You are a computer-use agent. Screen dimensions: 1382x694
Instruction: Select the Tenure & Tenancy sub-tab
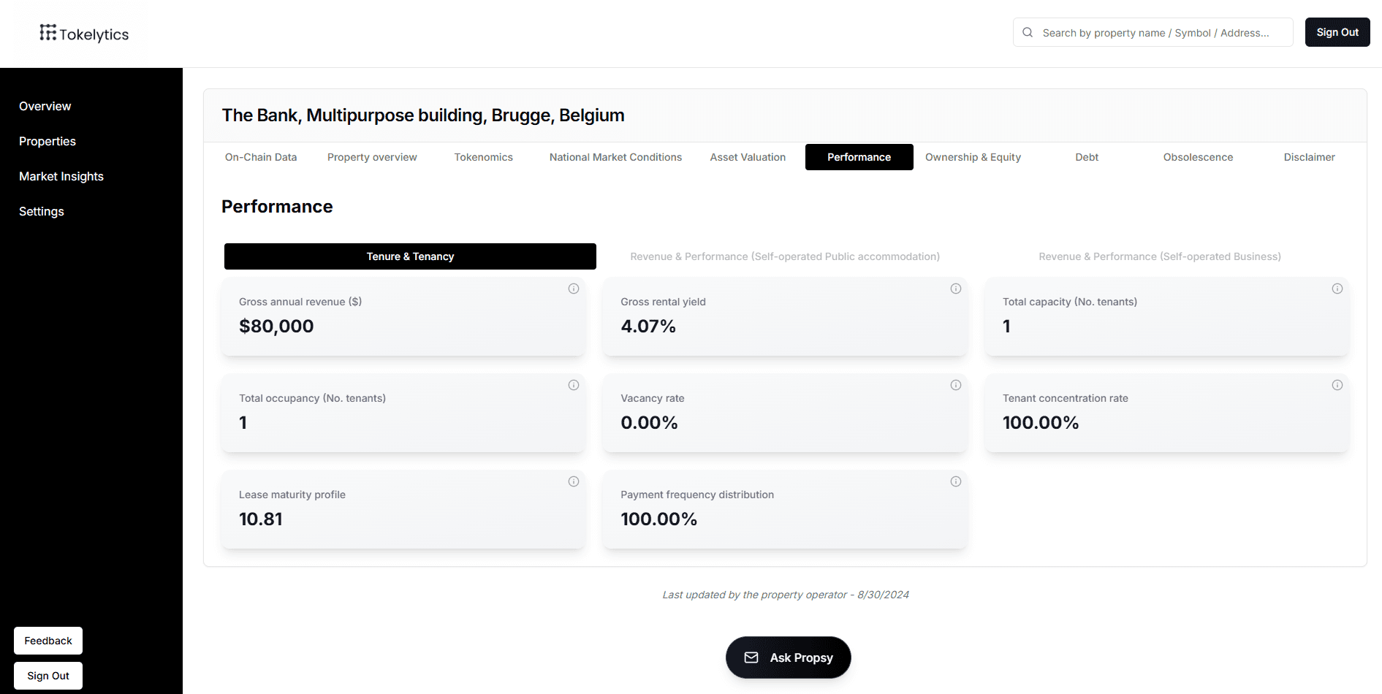[x=410, y=256]
